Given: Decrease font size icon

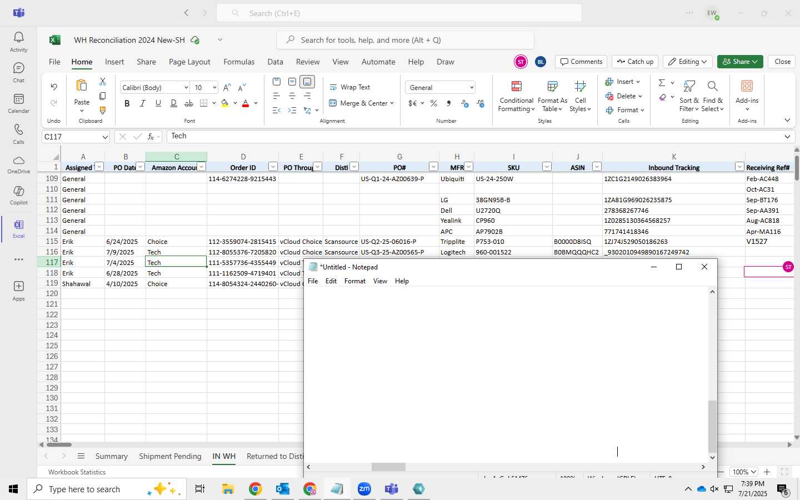Looking at the screenshot, I should click(242, 88).
